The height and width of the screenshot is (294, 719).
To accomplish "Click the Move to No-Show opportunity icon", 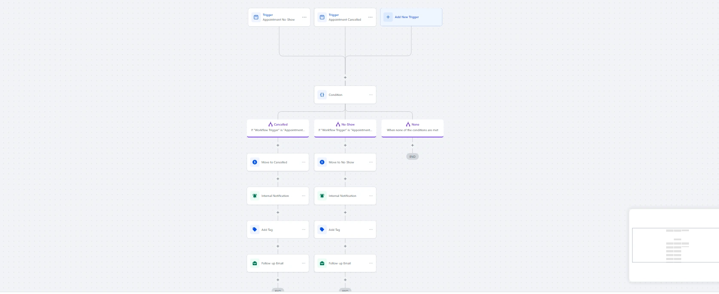I will tap(322, 162).
